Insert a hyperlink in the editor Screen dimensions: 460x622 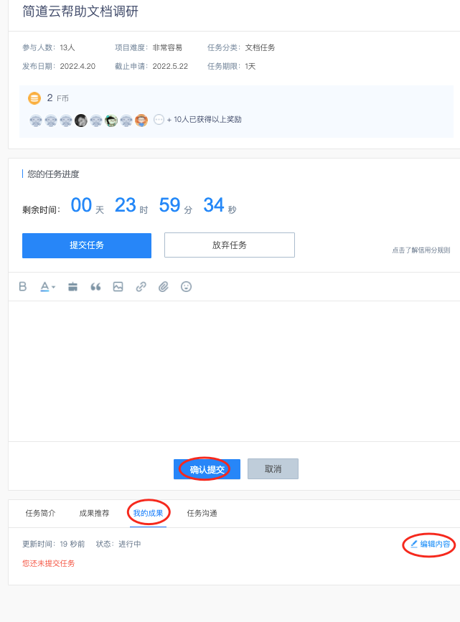(x=141, y=286)
